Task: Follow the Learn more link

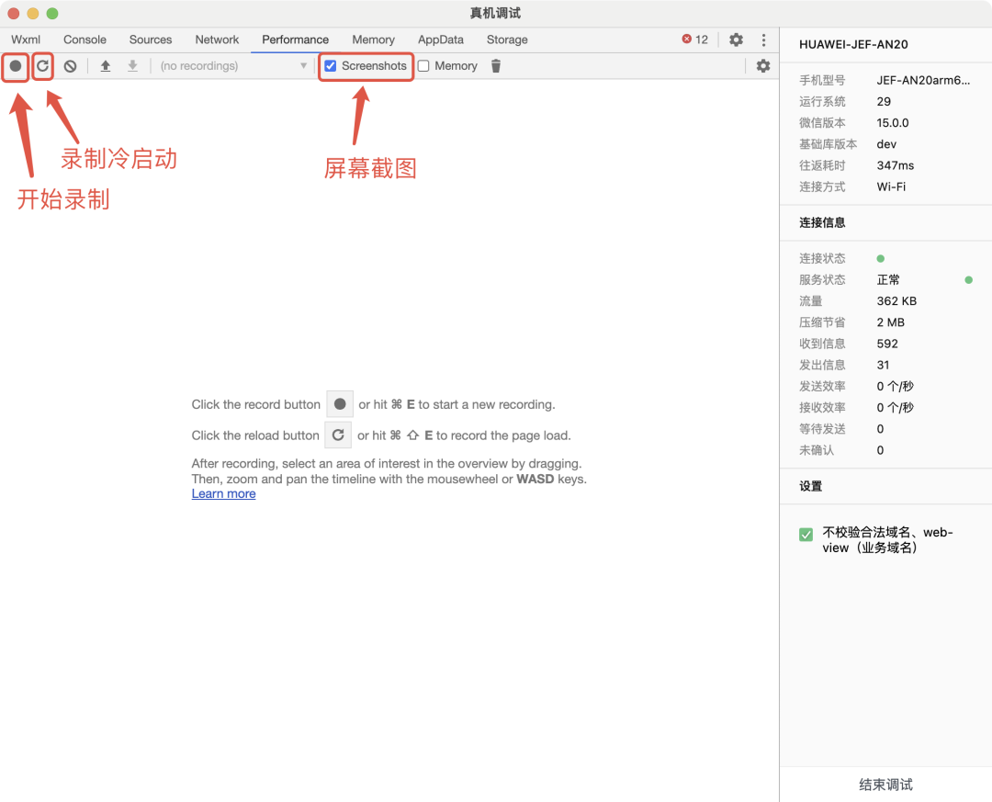Action: 223,493
